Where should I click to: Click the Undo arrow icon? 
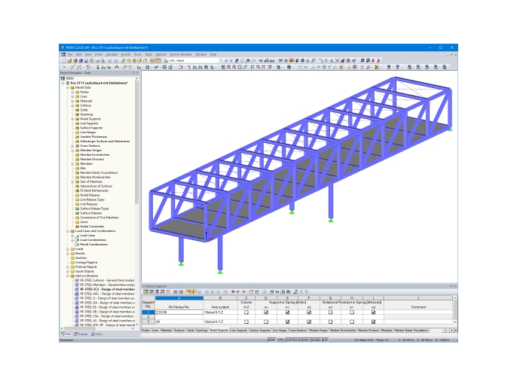click(110, 60)
